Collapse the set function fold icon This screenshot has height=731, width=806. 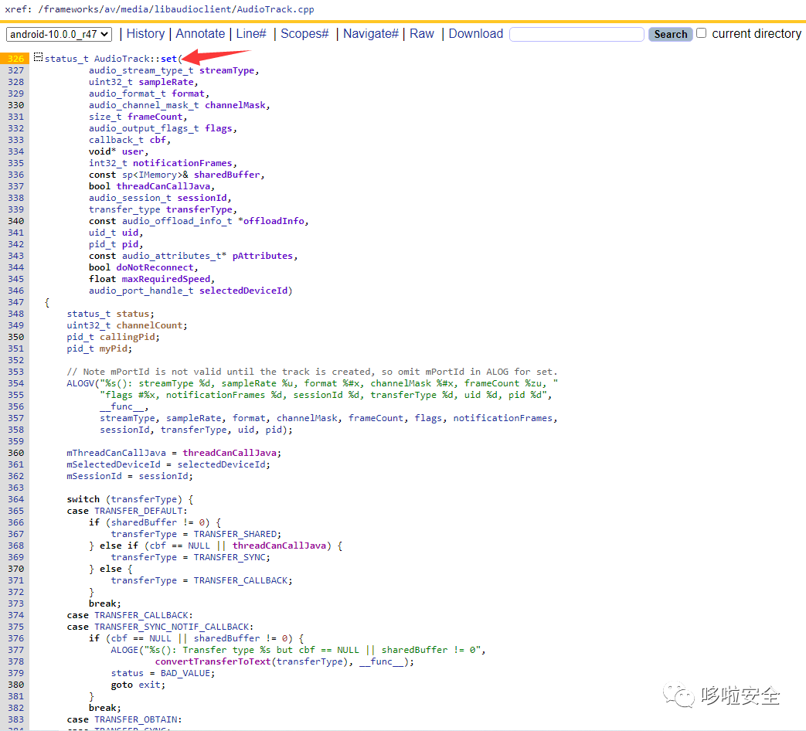point(38,57)
